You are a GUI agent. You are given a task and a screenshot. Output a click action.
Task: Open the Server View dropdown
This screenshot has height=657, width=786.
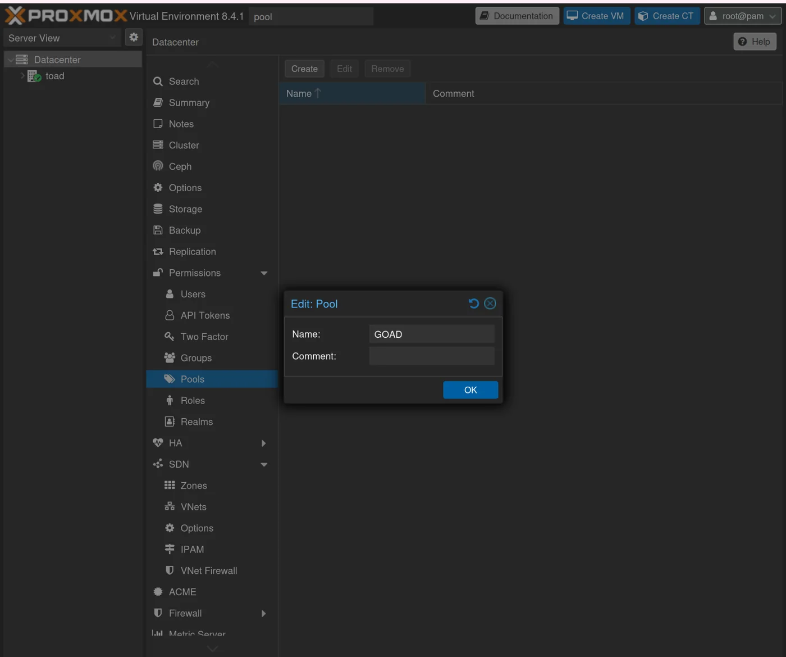pos(62,38)
